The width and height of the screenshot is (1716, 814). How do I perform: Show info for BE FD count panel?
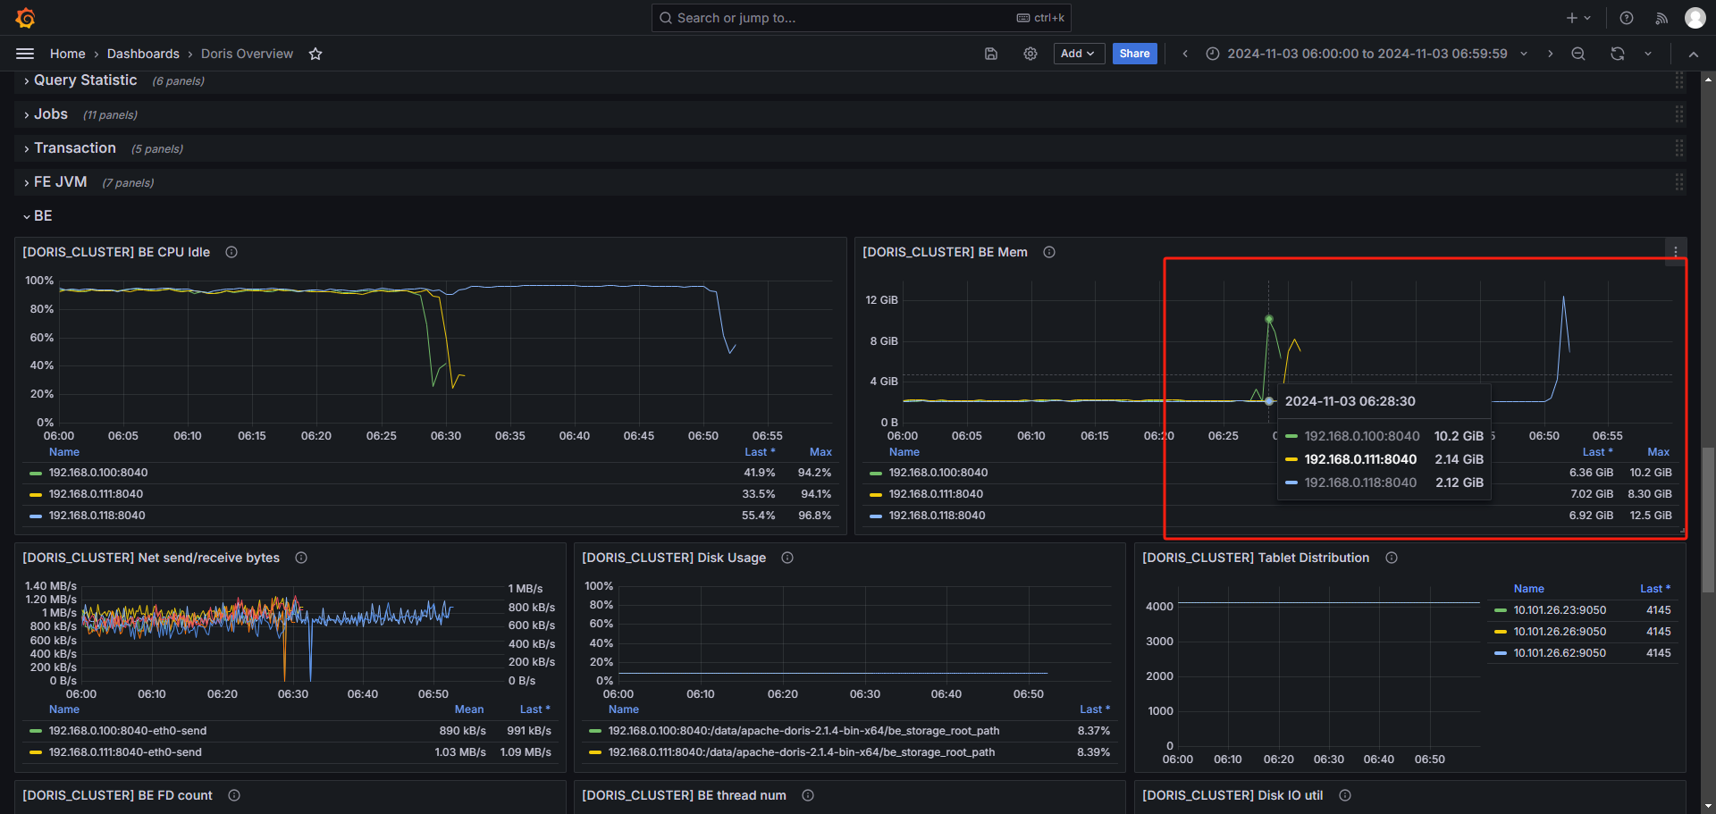click(234, 795)
